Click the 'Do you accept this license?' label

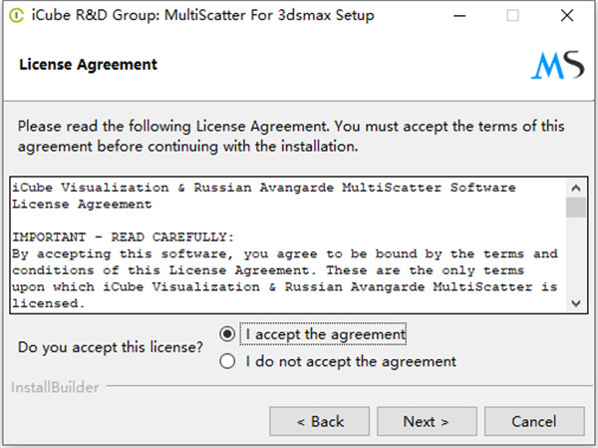click(111, 347)
